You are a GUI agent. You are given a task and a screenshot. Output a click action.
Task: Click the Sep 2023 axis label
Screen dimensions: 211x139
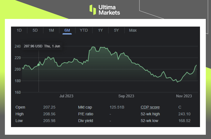coord(126,96)
